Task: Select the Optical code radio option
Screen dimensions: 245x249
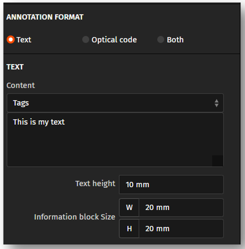Action: click(x=86, y=40)
